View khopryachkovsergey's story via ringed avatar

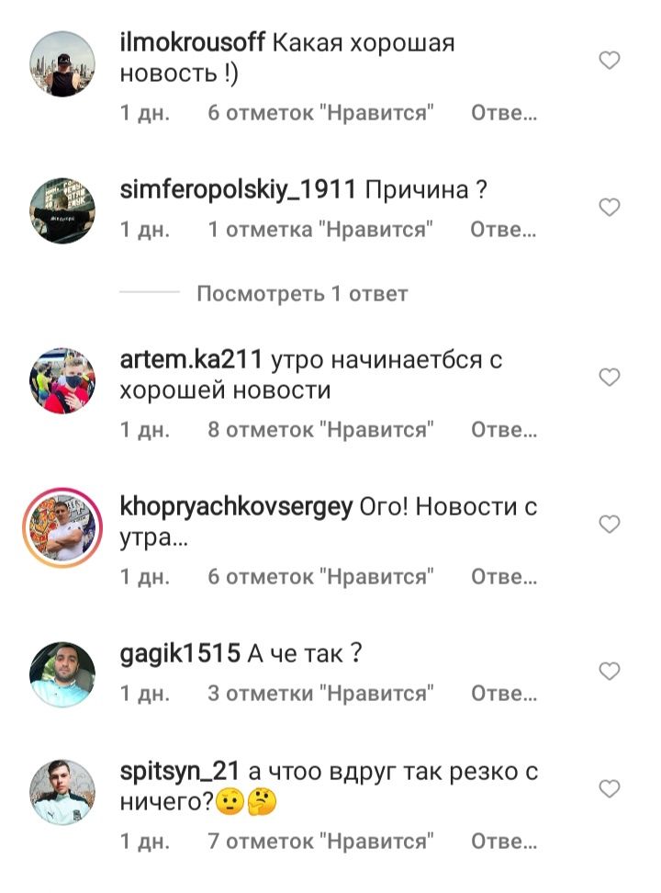pyautogui.click(x=62, y=527)
